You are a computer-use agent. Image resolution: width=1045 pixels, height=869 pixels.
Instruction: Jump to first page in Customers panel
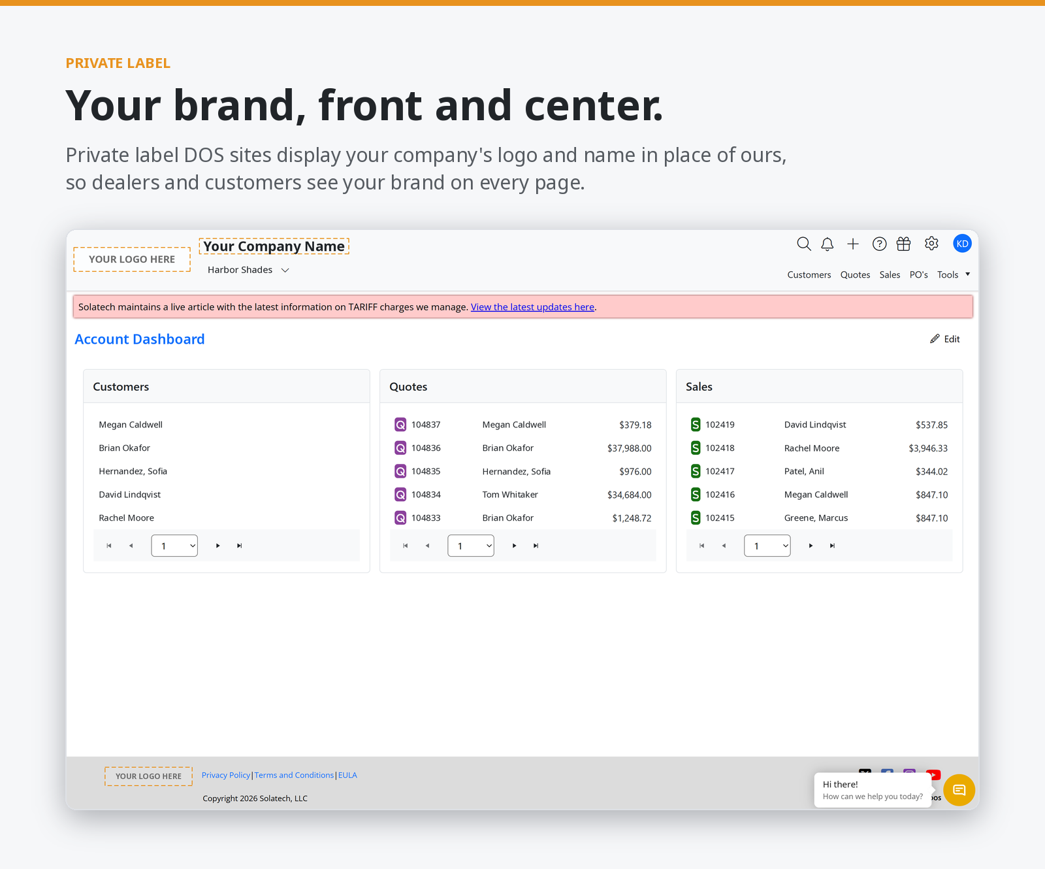[109, 546]
